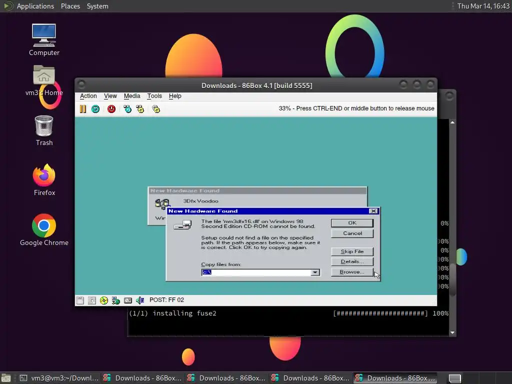Open the Action menu
This screenshot has width=512, height=384.
point(88,96)
